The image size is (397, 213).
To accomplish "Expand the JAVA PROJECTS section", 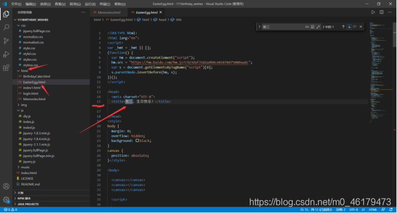I will (52, 204).
